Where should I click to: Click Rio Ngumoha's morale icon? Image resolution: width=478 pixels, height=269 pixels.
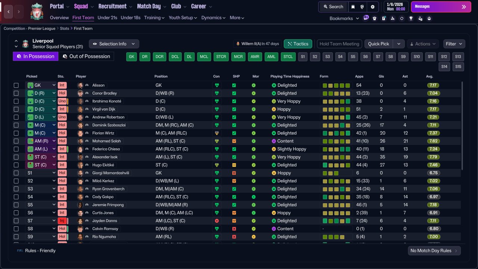click(x=254, y=237)
